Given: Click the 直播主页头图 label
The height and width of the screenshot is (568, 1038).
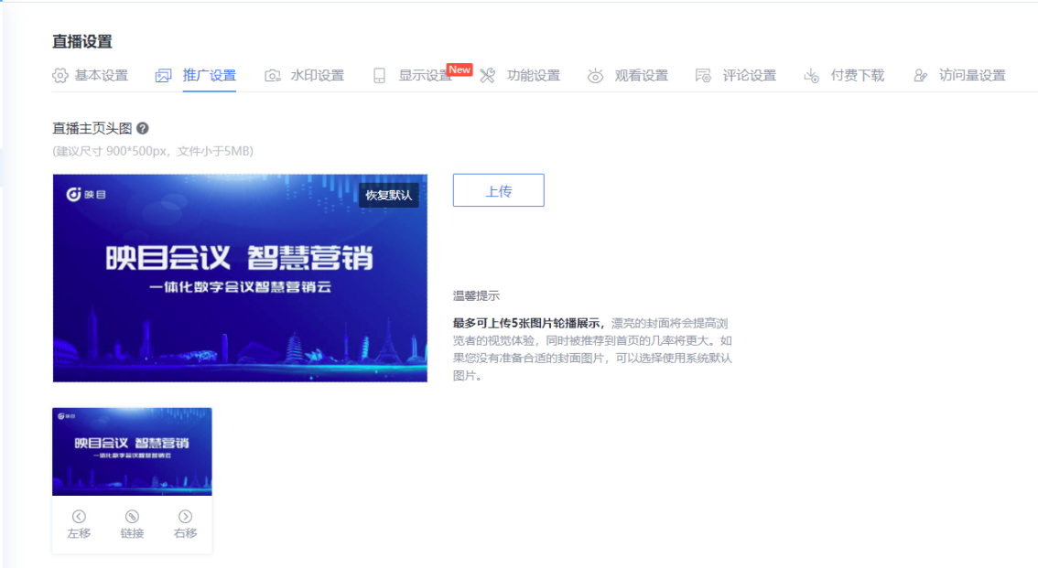Looking at the screenshot, I should pos(92,128).
